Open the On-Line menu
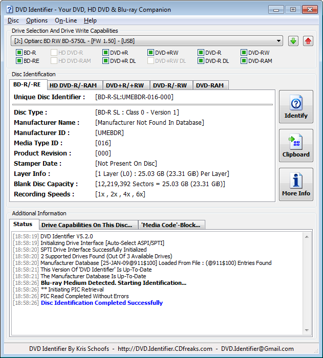 [x=66, y=20]
